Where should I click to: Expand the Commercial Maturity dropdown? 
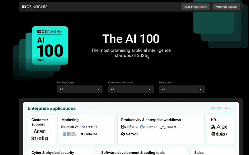click(x=131, y=89)
